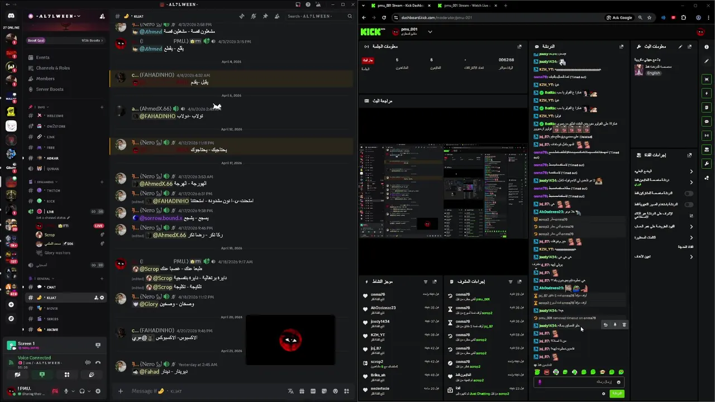Click chat bubble icon in Kick sidebar

tap(707, 122)
